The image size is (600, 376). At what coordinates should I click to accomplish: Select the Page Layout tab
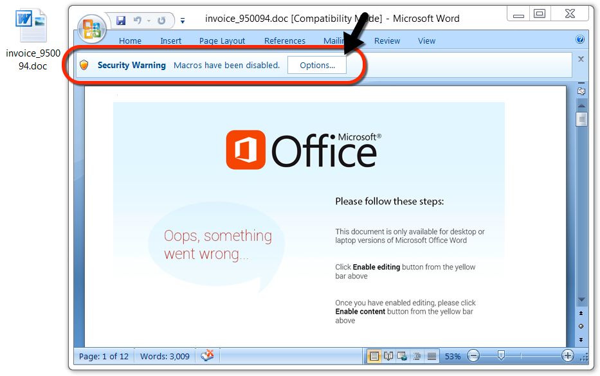click(x=222, y=41)
